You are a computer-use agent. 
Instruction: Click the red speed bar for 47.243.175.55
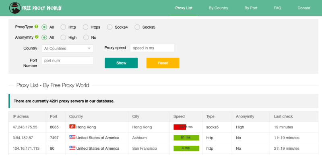tap(180, 127)
